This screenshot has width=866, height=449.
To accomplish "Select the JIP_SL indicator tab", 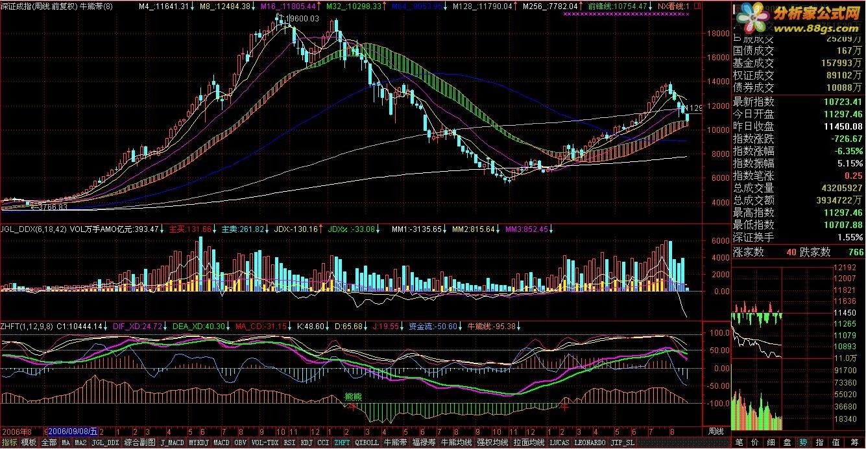I will pos(622,443).
